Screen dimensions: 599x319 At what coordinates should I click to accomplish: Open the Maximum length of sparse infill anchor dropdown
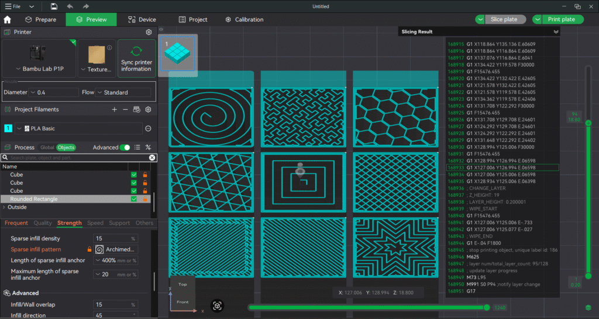[115, 275]
